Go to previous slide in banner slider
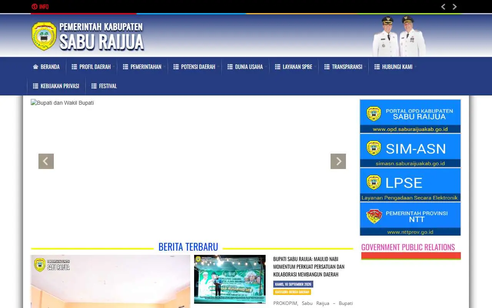492x308 pixels. [46, 161]
